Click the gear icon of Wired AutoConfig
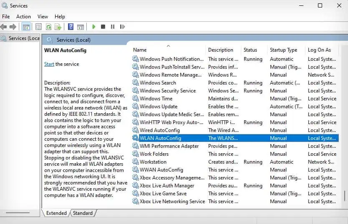 tap(135, 130)
